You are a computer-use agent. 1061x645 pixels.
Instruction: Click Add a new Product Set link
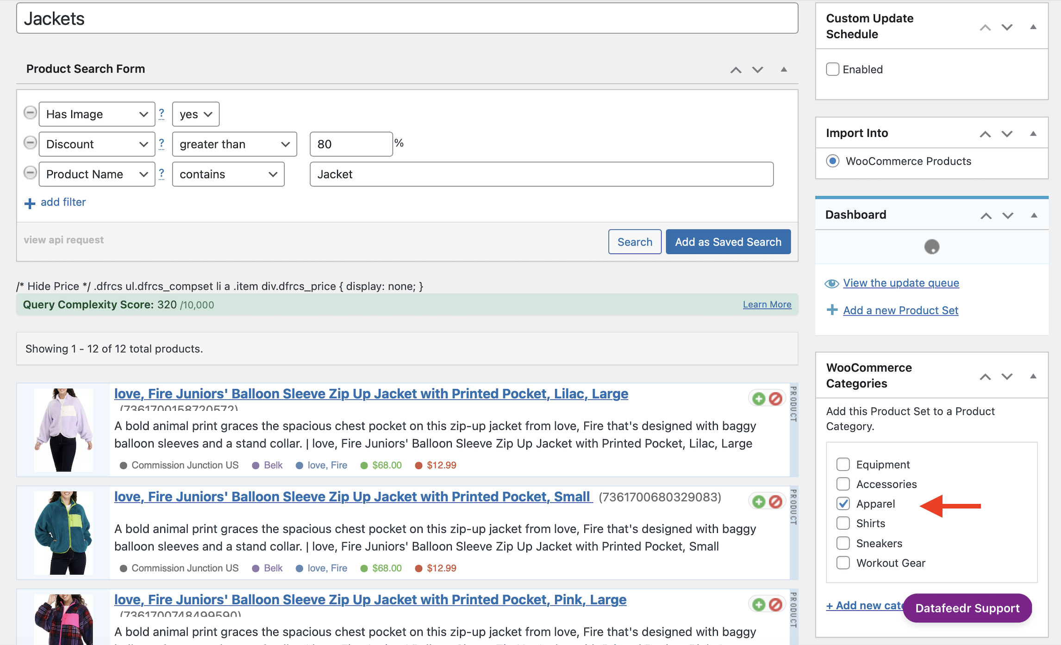pyautogui.click(x=900, y=310)
